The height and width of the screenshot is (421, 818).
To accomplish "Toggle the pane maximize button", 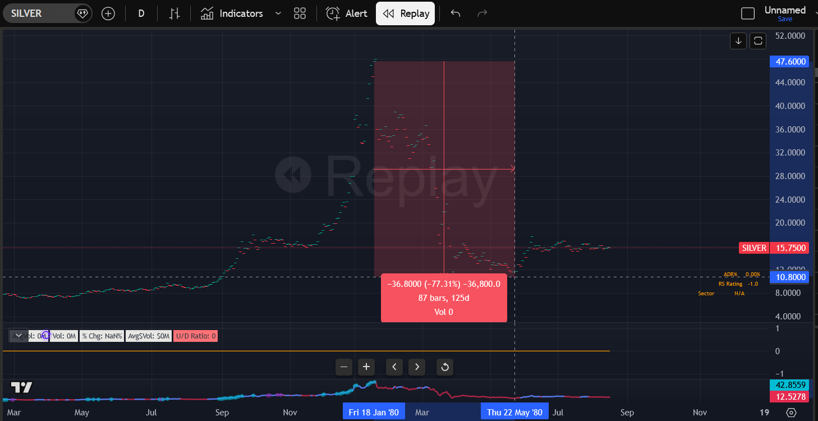I will point(758,40).
